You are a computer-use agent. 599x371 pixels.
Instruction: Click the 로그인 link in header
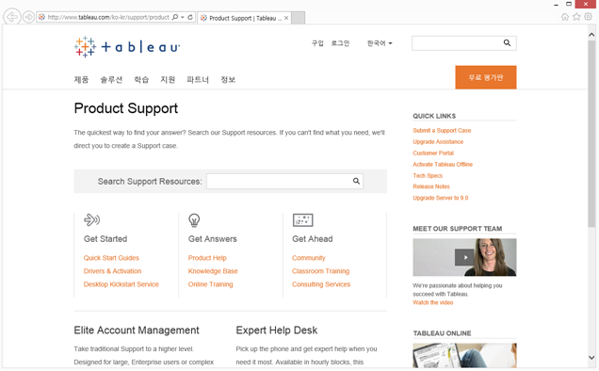[340, 43]
